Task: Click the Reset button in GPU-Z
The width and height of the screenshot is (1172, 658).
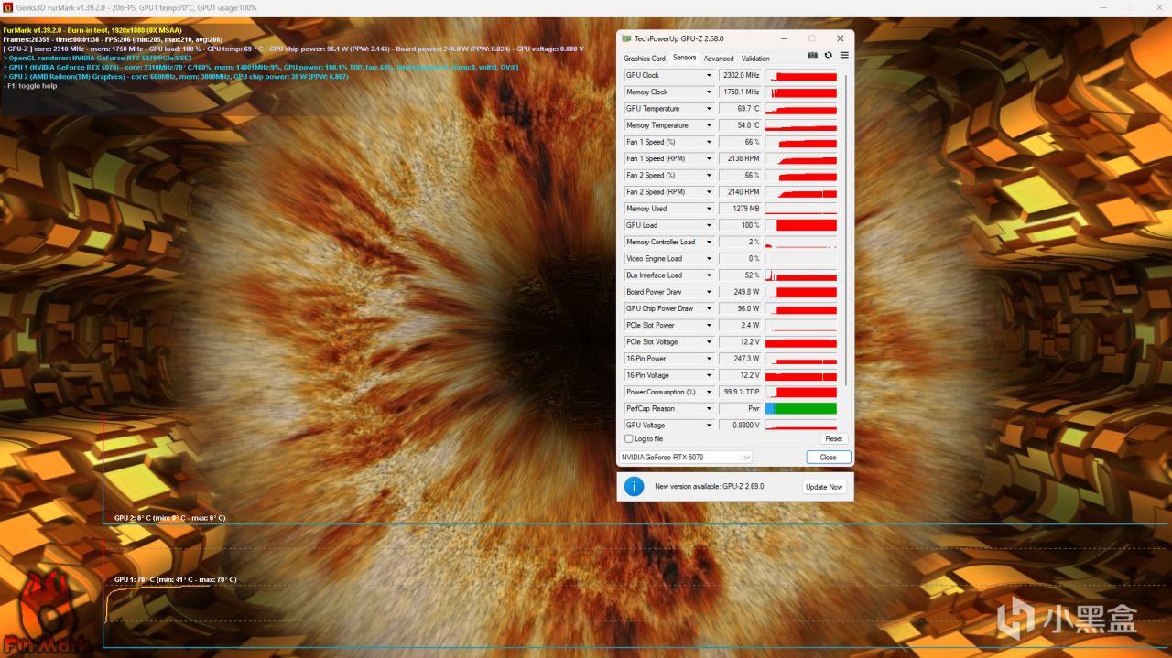Action: 833,438
